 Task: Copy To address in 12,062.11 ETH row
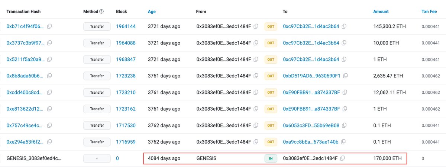tap(345, 92)
